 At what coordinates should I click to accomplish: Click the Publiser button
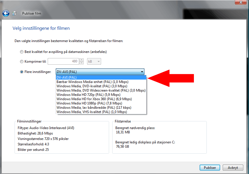210,168
